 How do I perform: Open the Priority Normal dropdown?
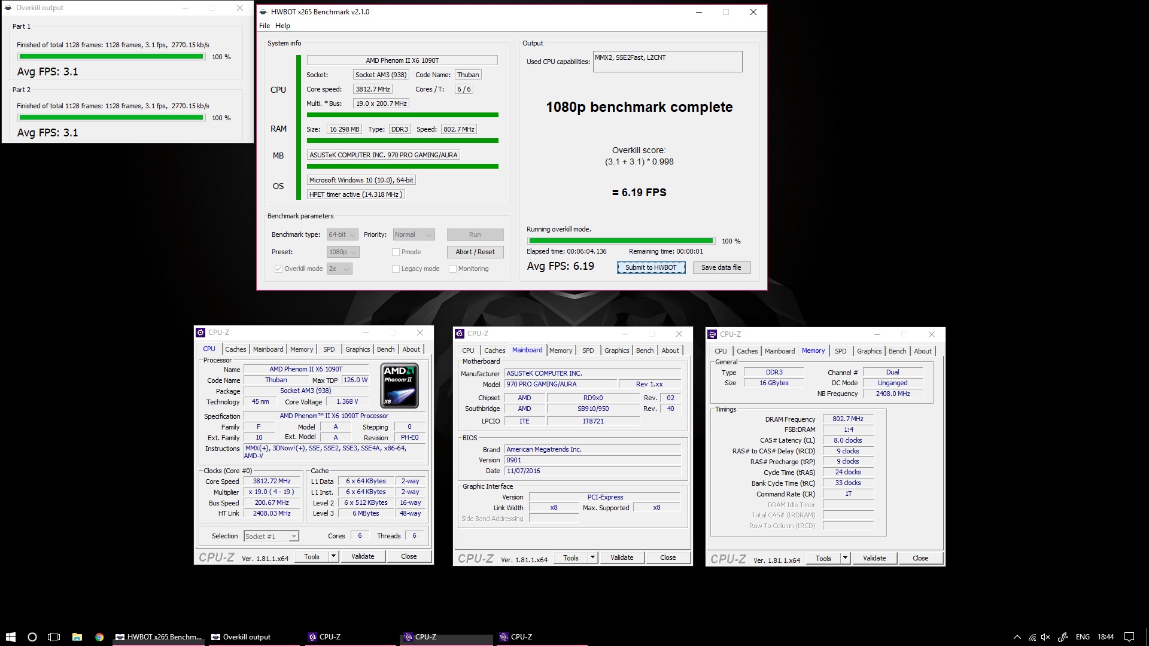pos(414,234)
